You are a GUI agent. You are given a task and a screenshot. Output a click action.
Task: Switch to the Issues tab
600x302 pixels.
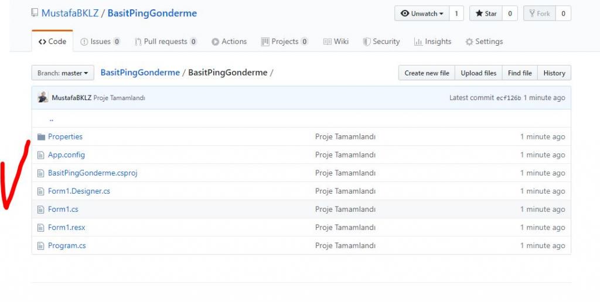coord(100,42)
